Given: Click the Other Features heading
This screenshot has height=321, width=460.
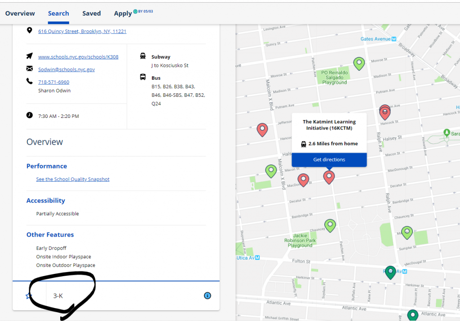Looking at the screenshot, I should point(50,234).
